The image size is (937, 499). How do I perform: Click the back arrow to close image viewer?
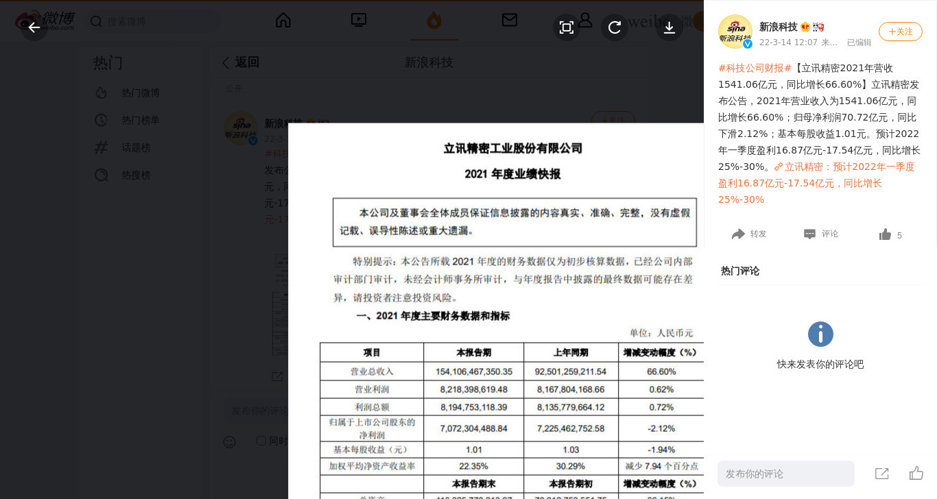pos(34,27)
